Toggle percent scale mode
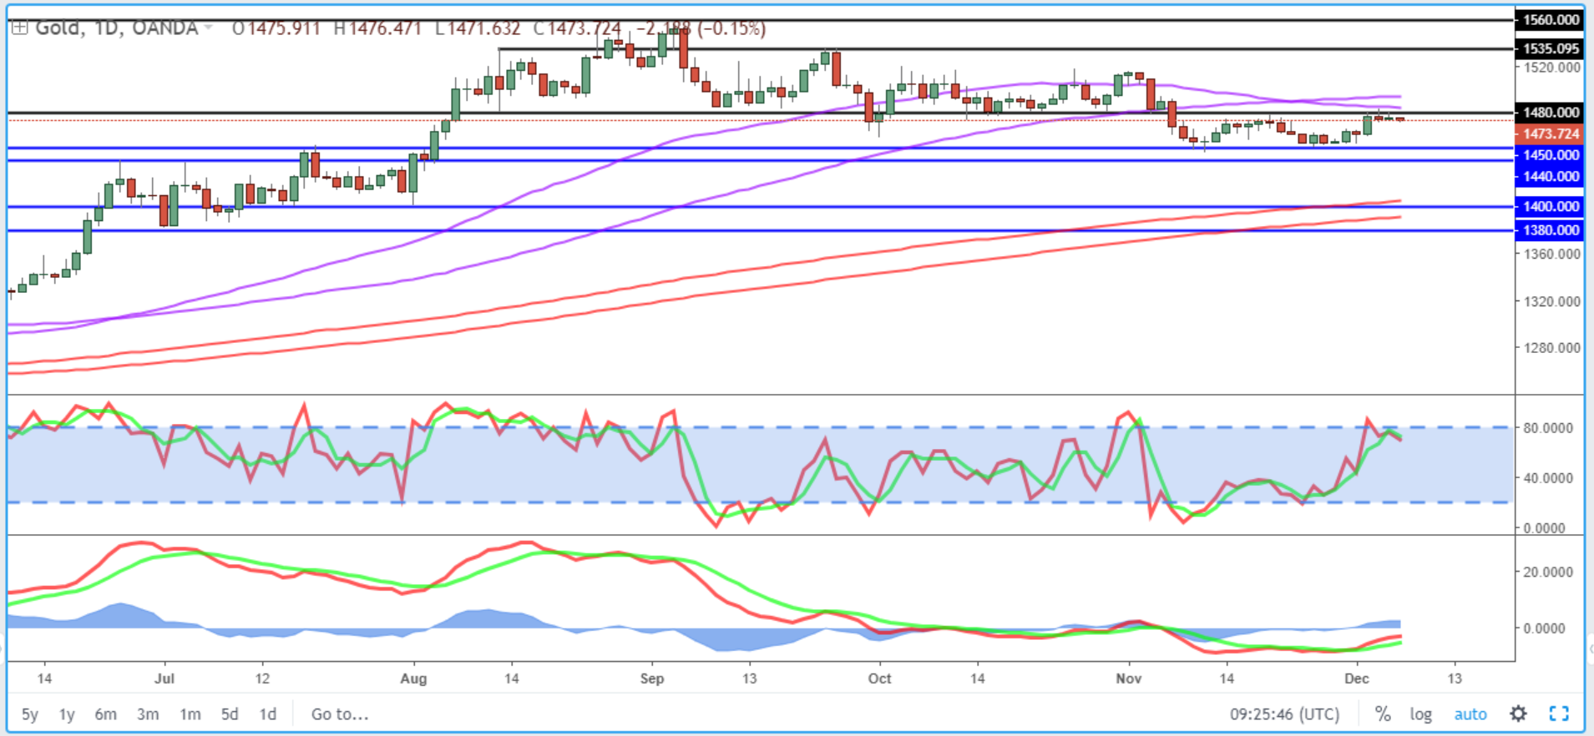The image size is (1594, 736). tap(1383, 714)
